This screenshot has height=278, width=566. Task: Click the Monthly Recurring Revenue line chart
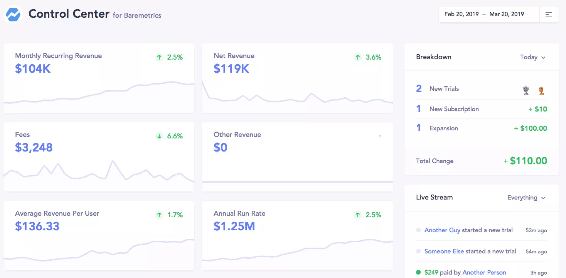(x=99, y=96)
